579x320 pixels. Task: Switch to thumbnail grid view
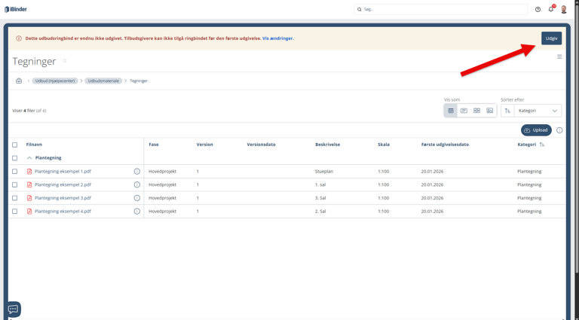click(476, 111)
